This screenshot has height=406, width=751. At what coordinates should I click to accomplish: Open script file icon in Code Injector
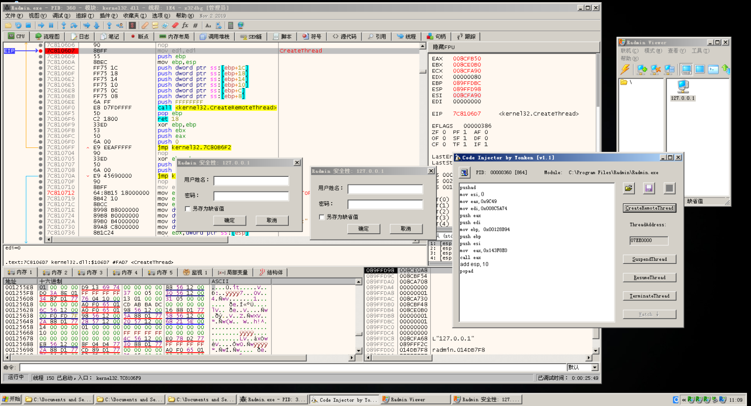pyautogui.click(x=629, y=188)
